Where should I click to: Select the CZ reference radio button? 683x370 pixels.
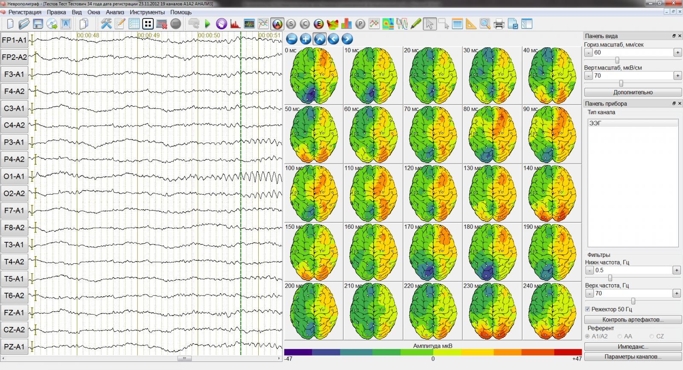pyautogui.click(x=652, y=336)
